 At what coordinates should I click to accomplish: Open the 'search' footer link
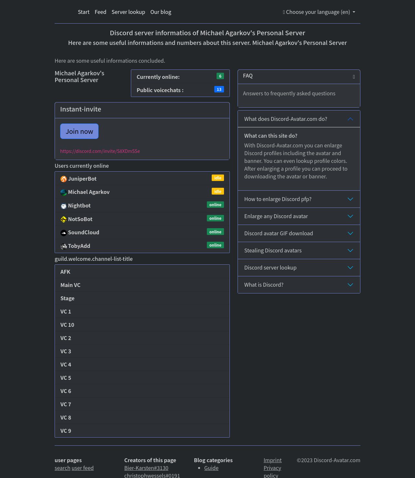pyautogui.click(x=62, y=468)
